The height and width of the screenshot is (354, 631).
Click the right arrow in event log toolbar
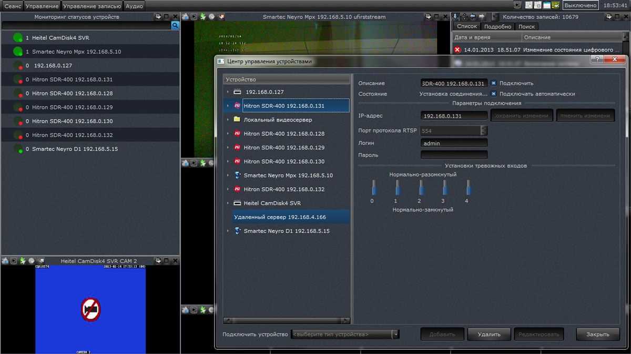(x=482, y=17)
